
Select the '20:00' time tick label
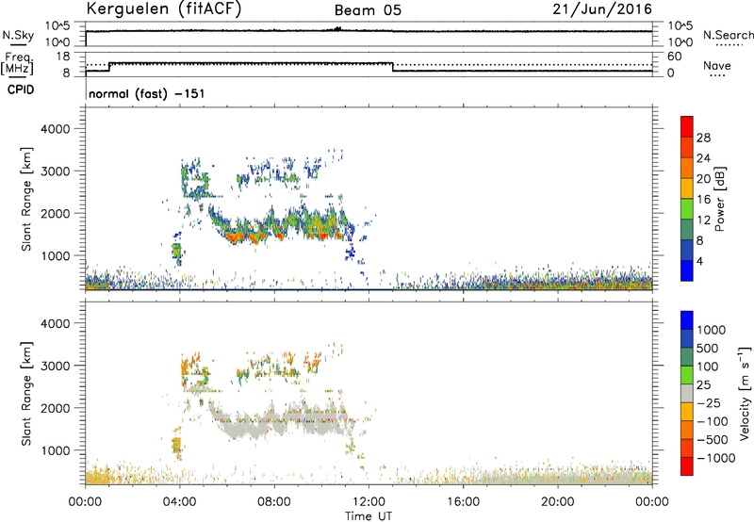558,502
